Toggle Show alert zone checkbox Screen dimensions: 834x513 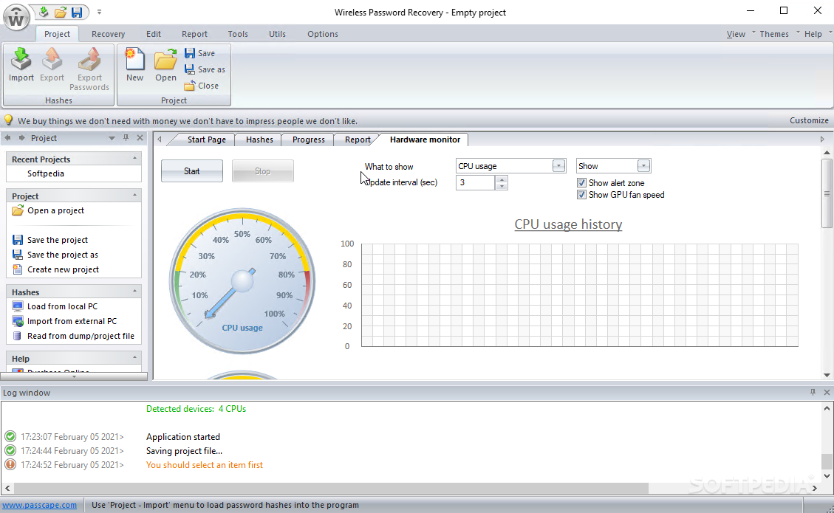pos(581,183)
